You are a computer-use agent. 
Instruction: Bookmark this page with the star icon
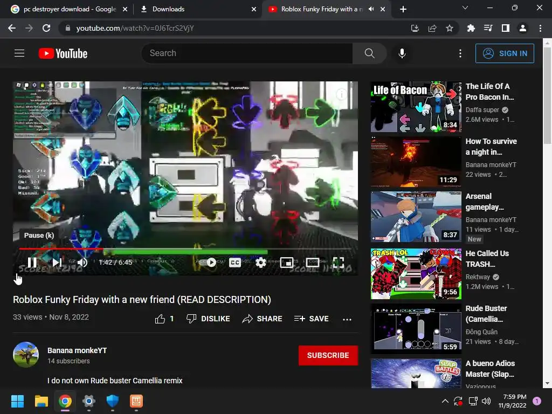pos(450,28)
